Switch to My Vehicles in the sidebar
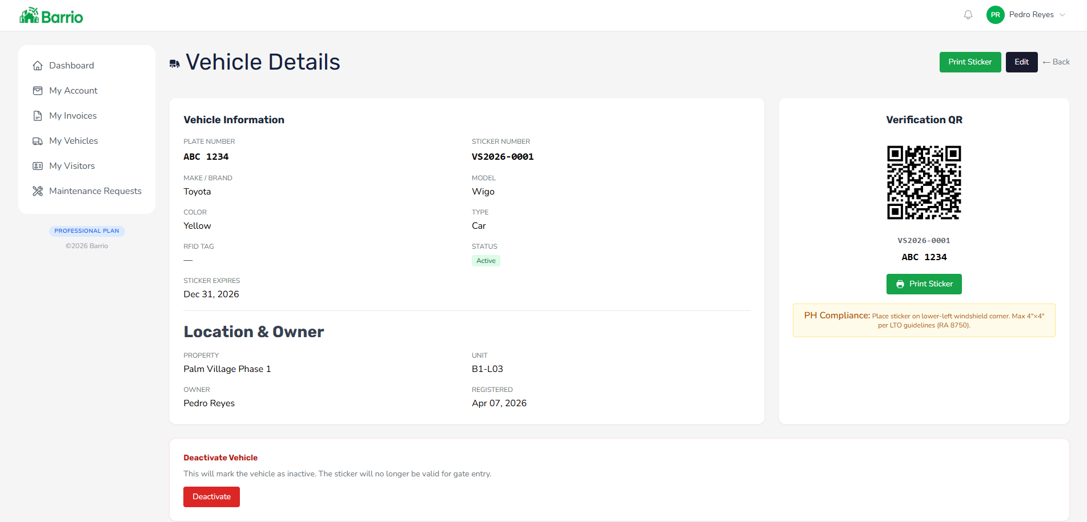This screenshot has width=1087, height=522. (73, 140)
